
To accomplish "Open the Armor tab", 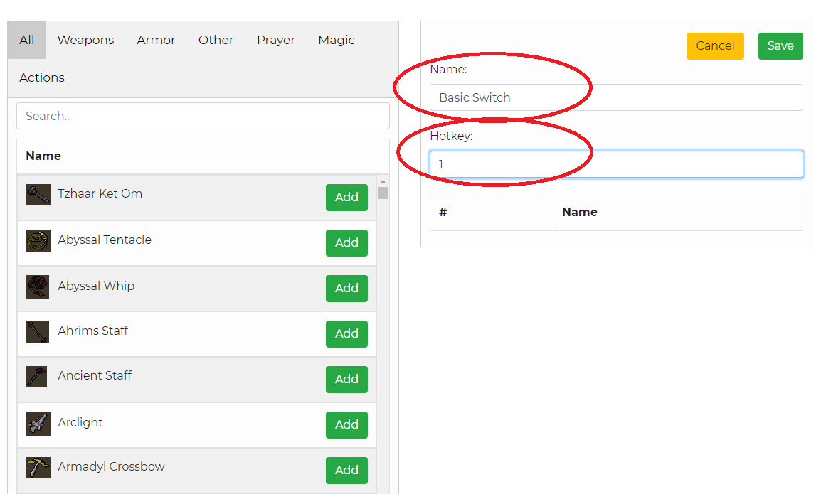I will coord(156,40).
